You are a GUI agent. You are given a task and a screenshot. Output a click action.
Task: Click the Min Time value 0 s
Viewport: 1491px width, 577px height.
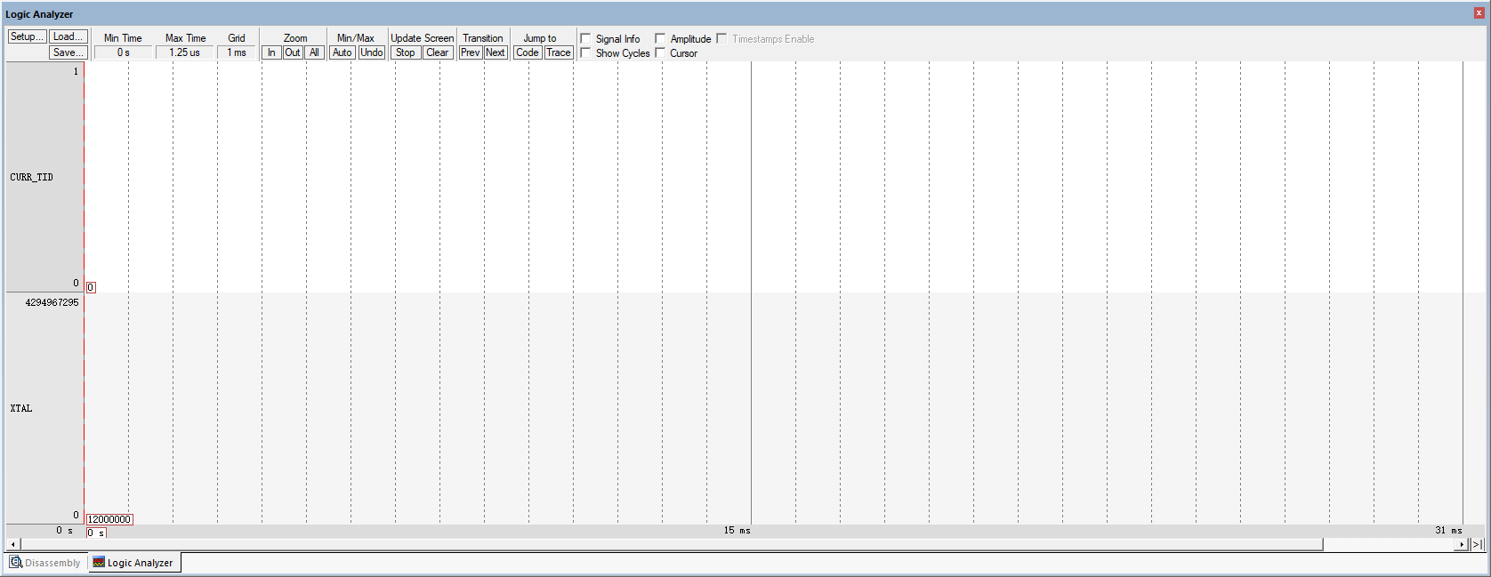(124, 52)
